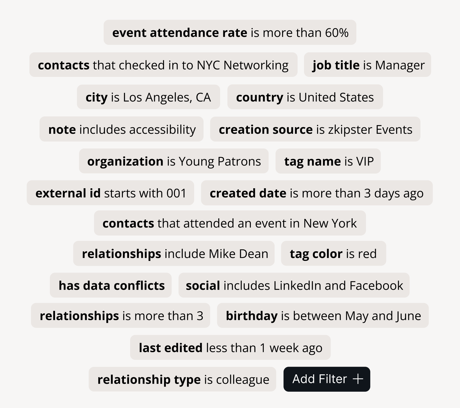Select the tag name is VIP filter
The width and height of the screenshot is (460, 408).
pos(328,161)
